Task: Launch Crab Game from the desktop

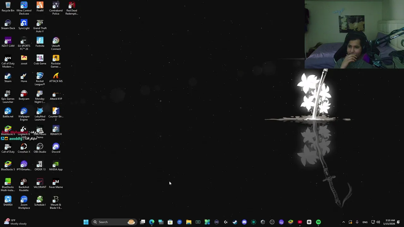Action: pyautogui.click(x=40, y=60)
